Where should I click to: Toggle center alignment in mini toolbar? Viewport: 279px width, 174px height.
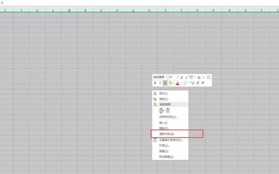point(165,83)
